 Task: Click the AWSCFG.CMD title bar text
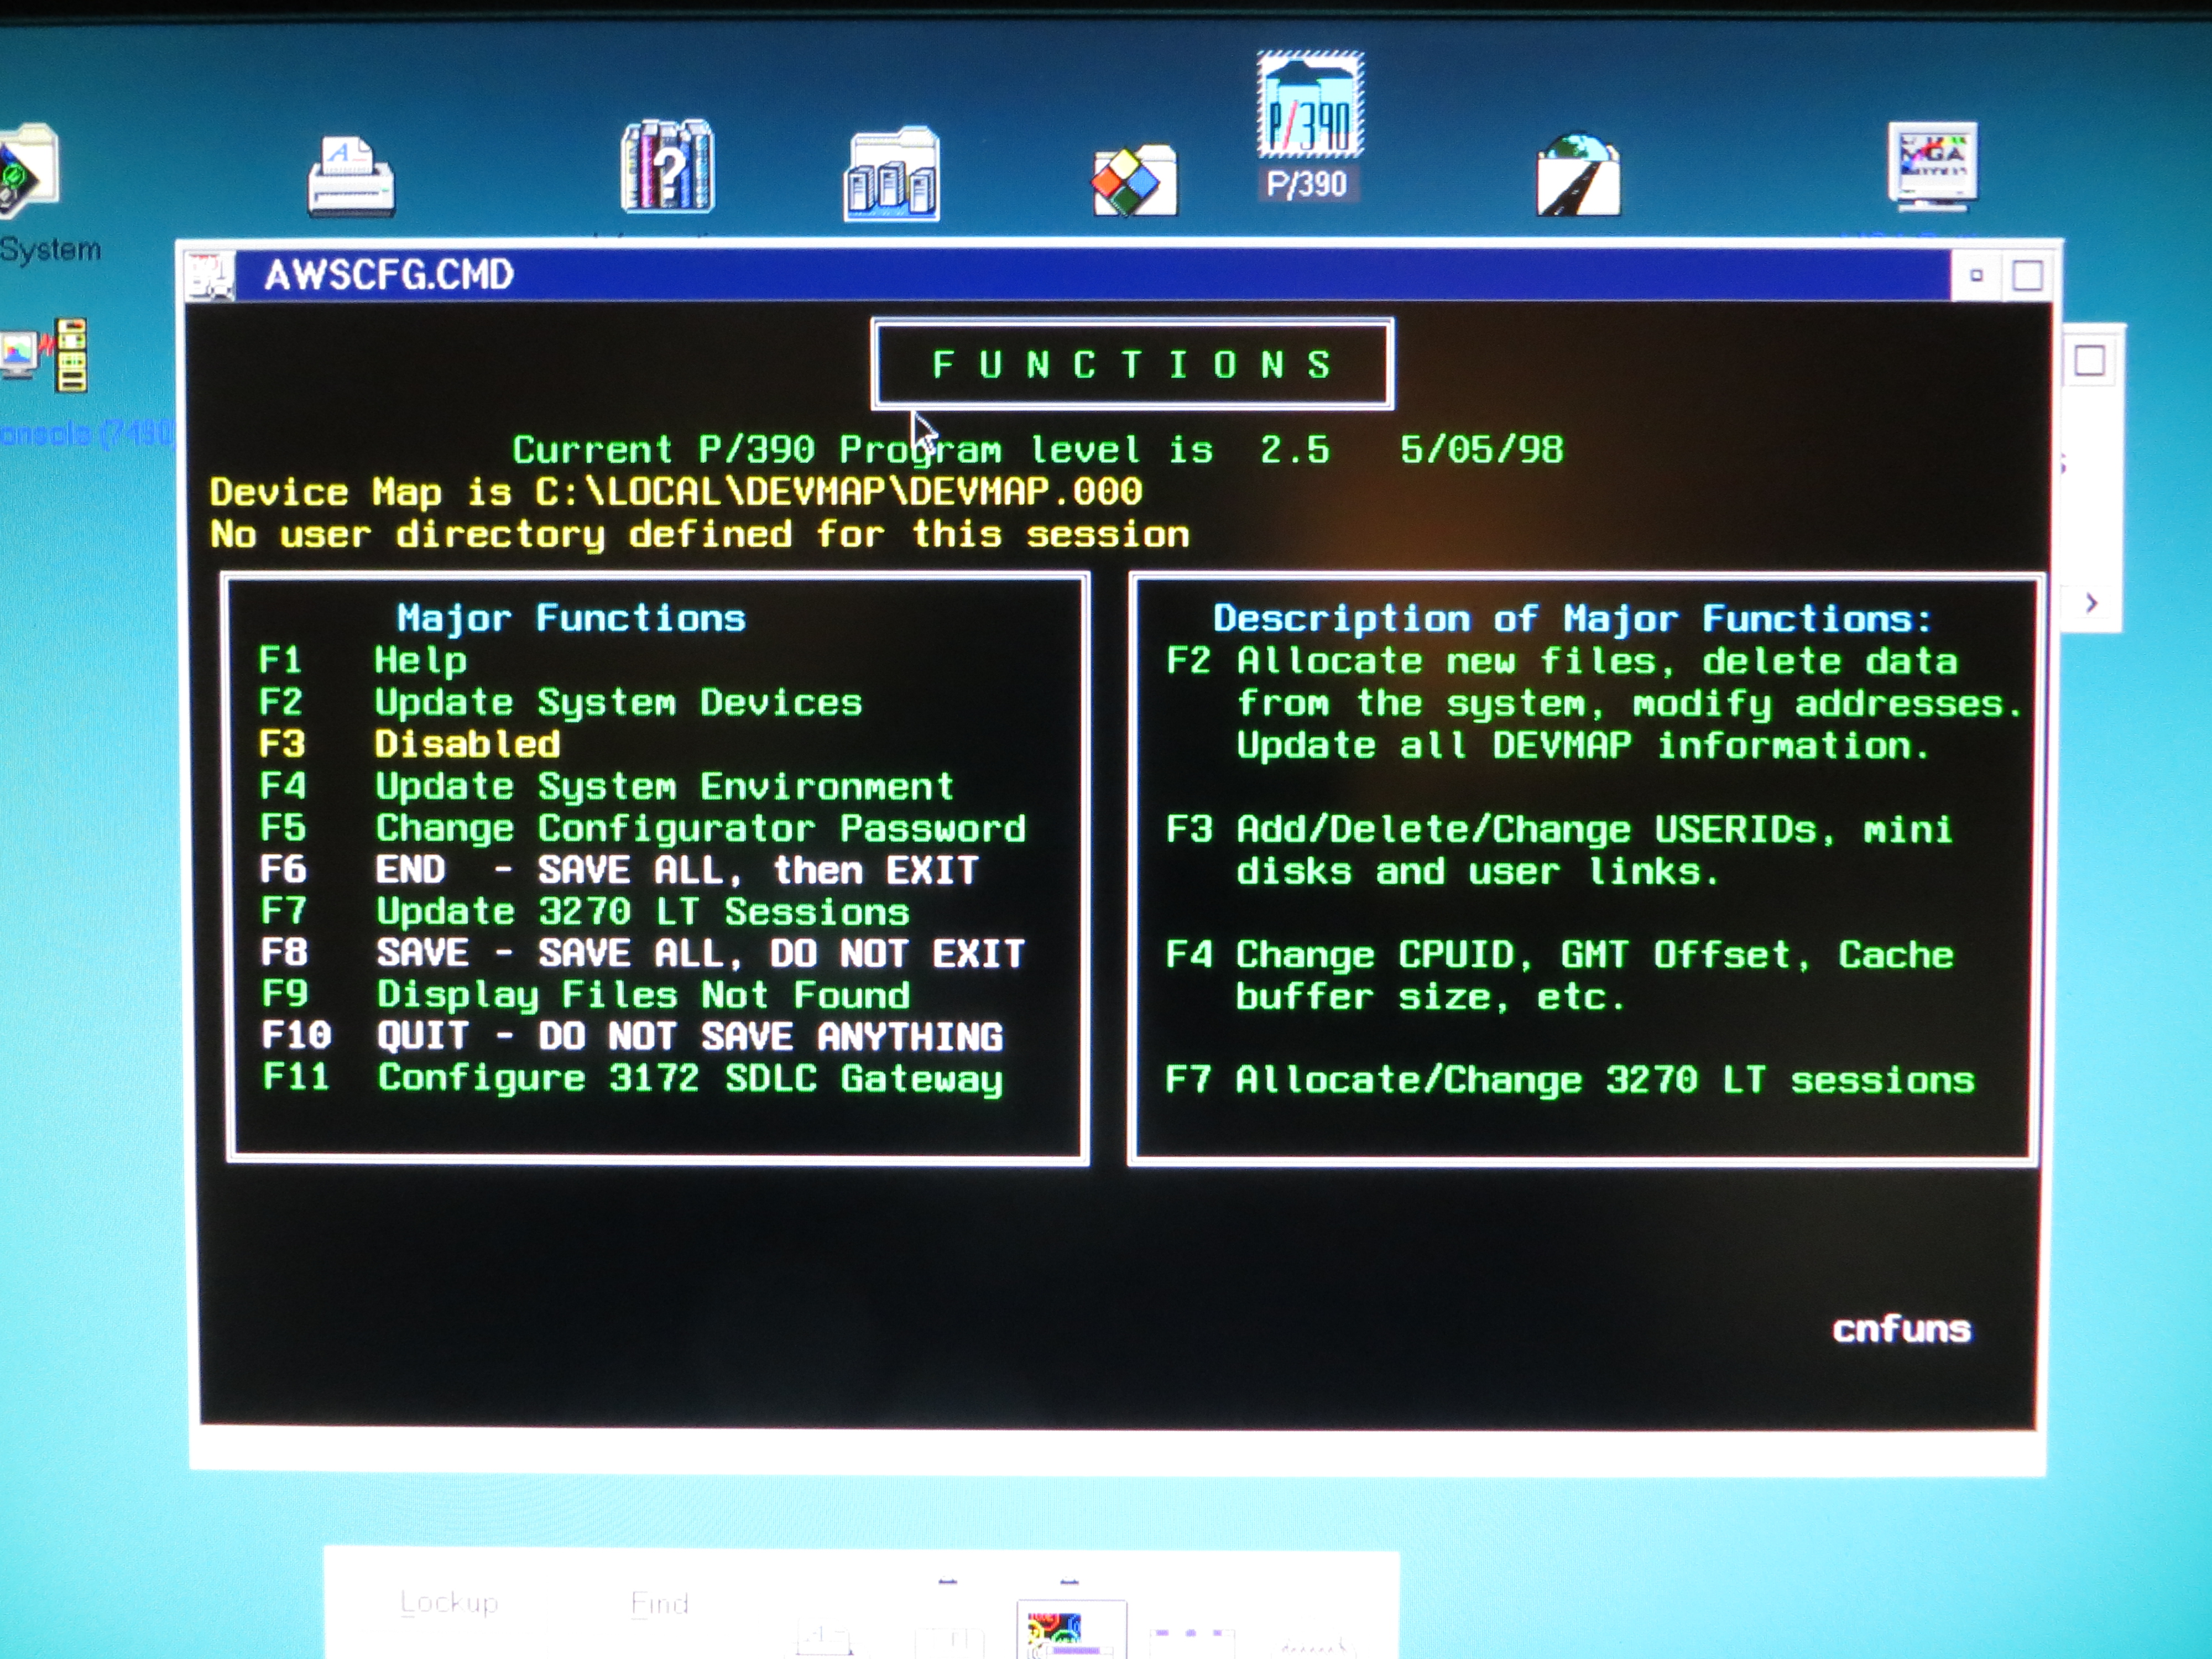pyautogui.click(x=389, y=275)
